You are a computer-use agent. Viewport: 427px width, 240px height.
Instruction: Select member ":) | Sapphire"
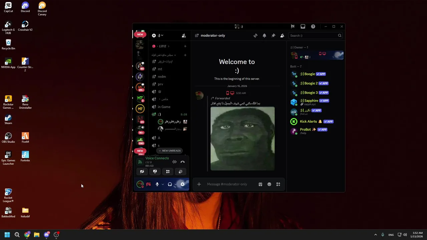point(316,102)
